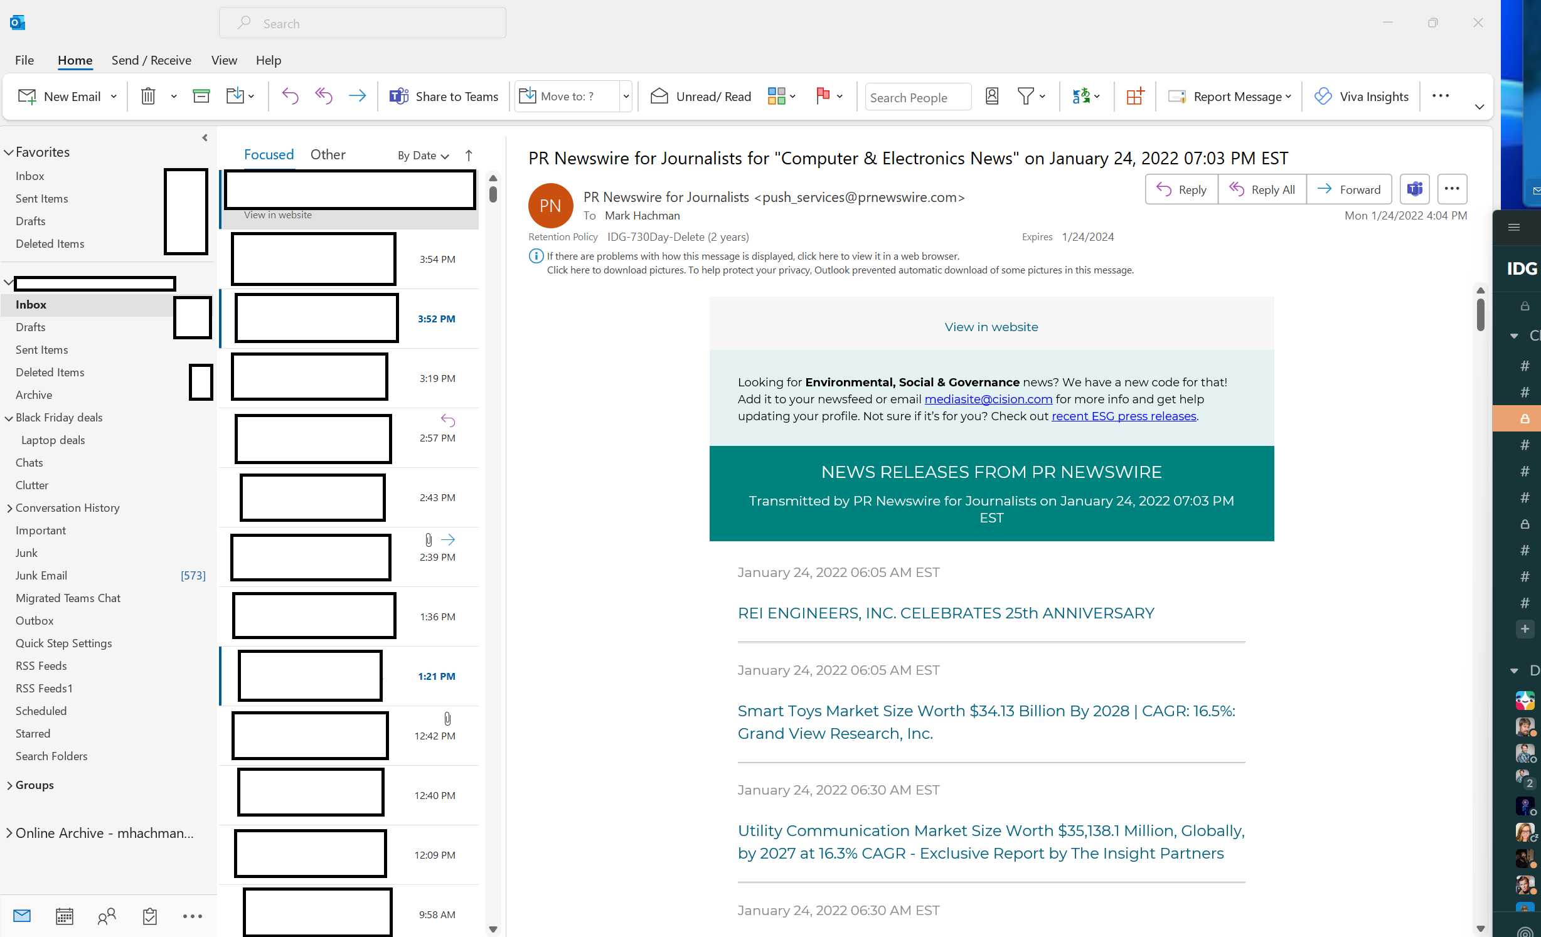Open the Address Book icon
The height and width of the screenshot is (937, 1541).
coord(991,96)
